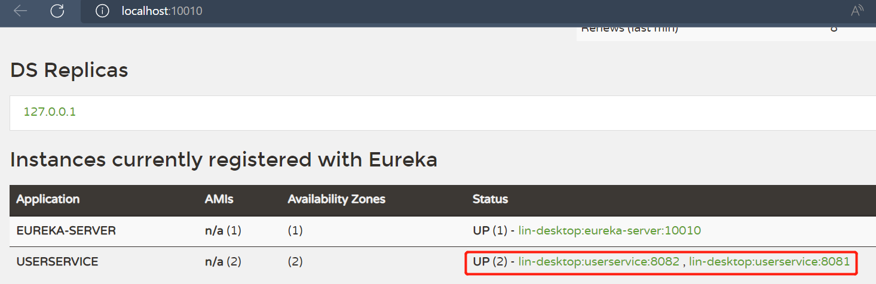Open the 127.0.0.1 replica link
The height and width of the screenshot is (284, 876).
point(50,112)
